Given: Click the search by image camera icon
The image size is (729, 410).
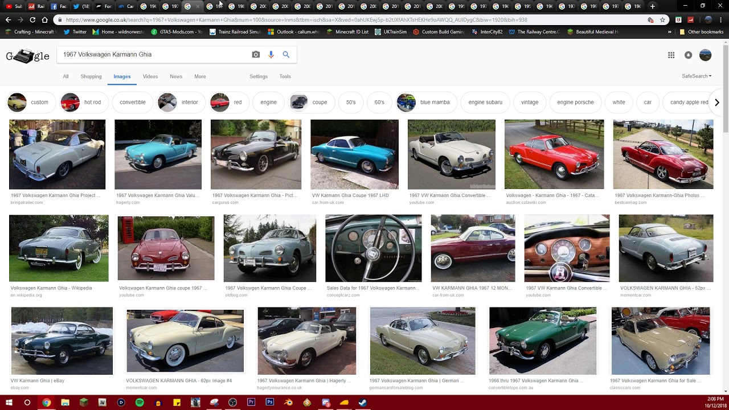Looking at the screenshot, I should [256, 55].
